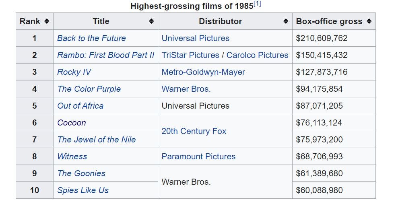The width and height of the screenshot is (396, 208).
Task: Open The Goonies article
Action: [x=81, y=173]
